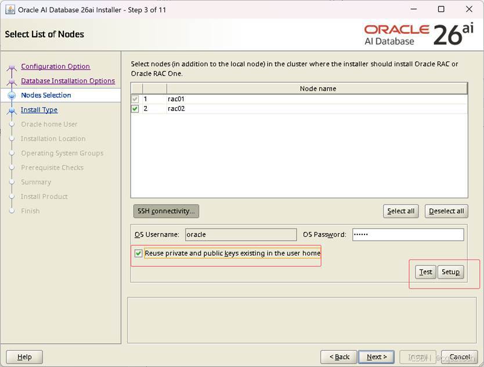Click the Prerequisite Checks step

(52, 168)
